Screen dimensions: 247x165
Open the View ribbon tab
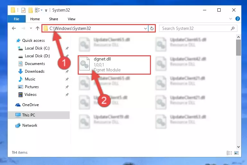[72, 19]
